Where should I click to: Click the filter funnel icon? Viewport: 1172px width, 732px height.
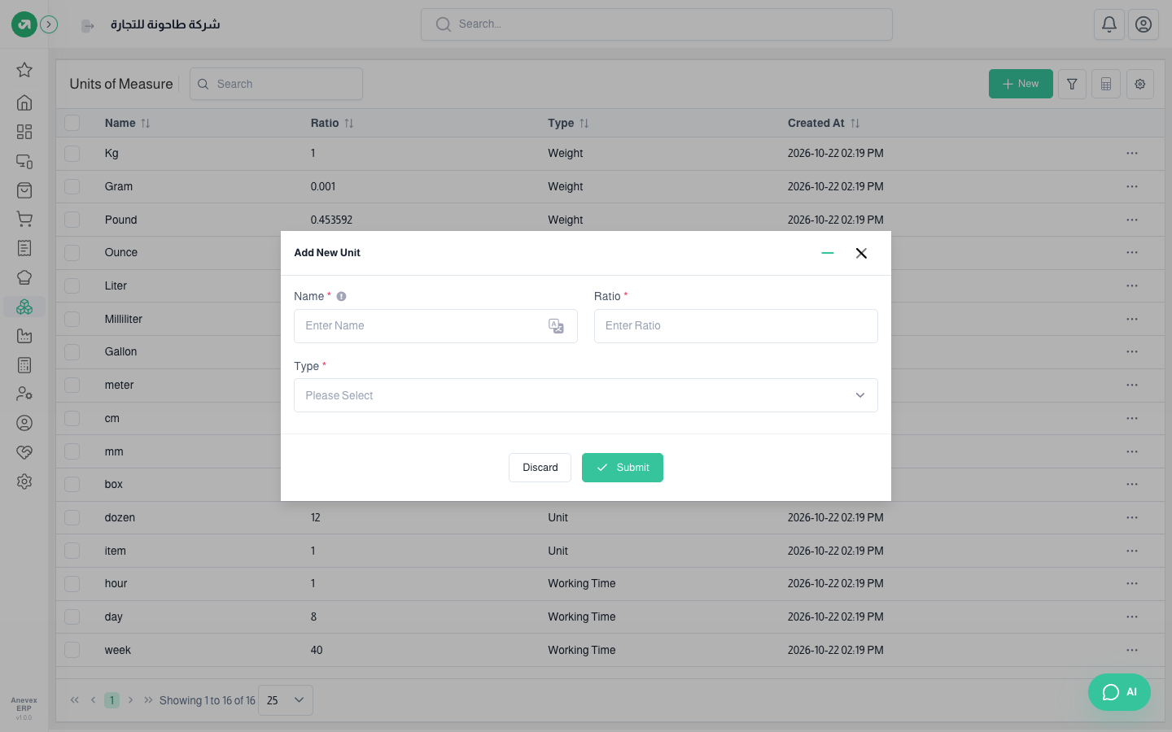coord(1072,84)
